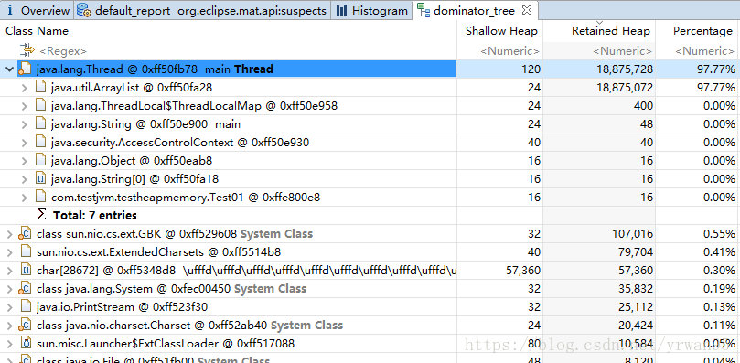Viewport: 740px width, 363px height.
Task: Expand the ExtendedCharsets node
Action: pyautogui.click(x=9, y=252)
